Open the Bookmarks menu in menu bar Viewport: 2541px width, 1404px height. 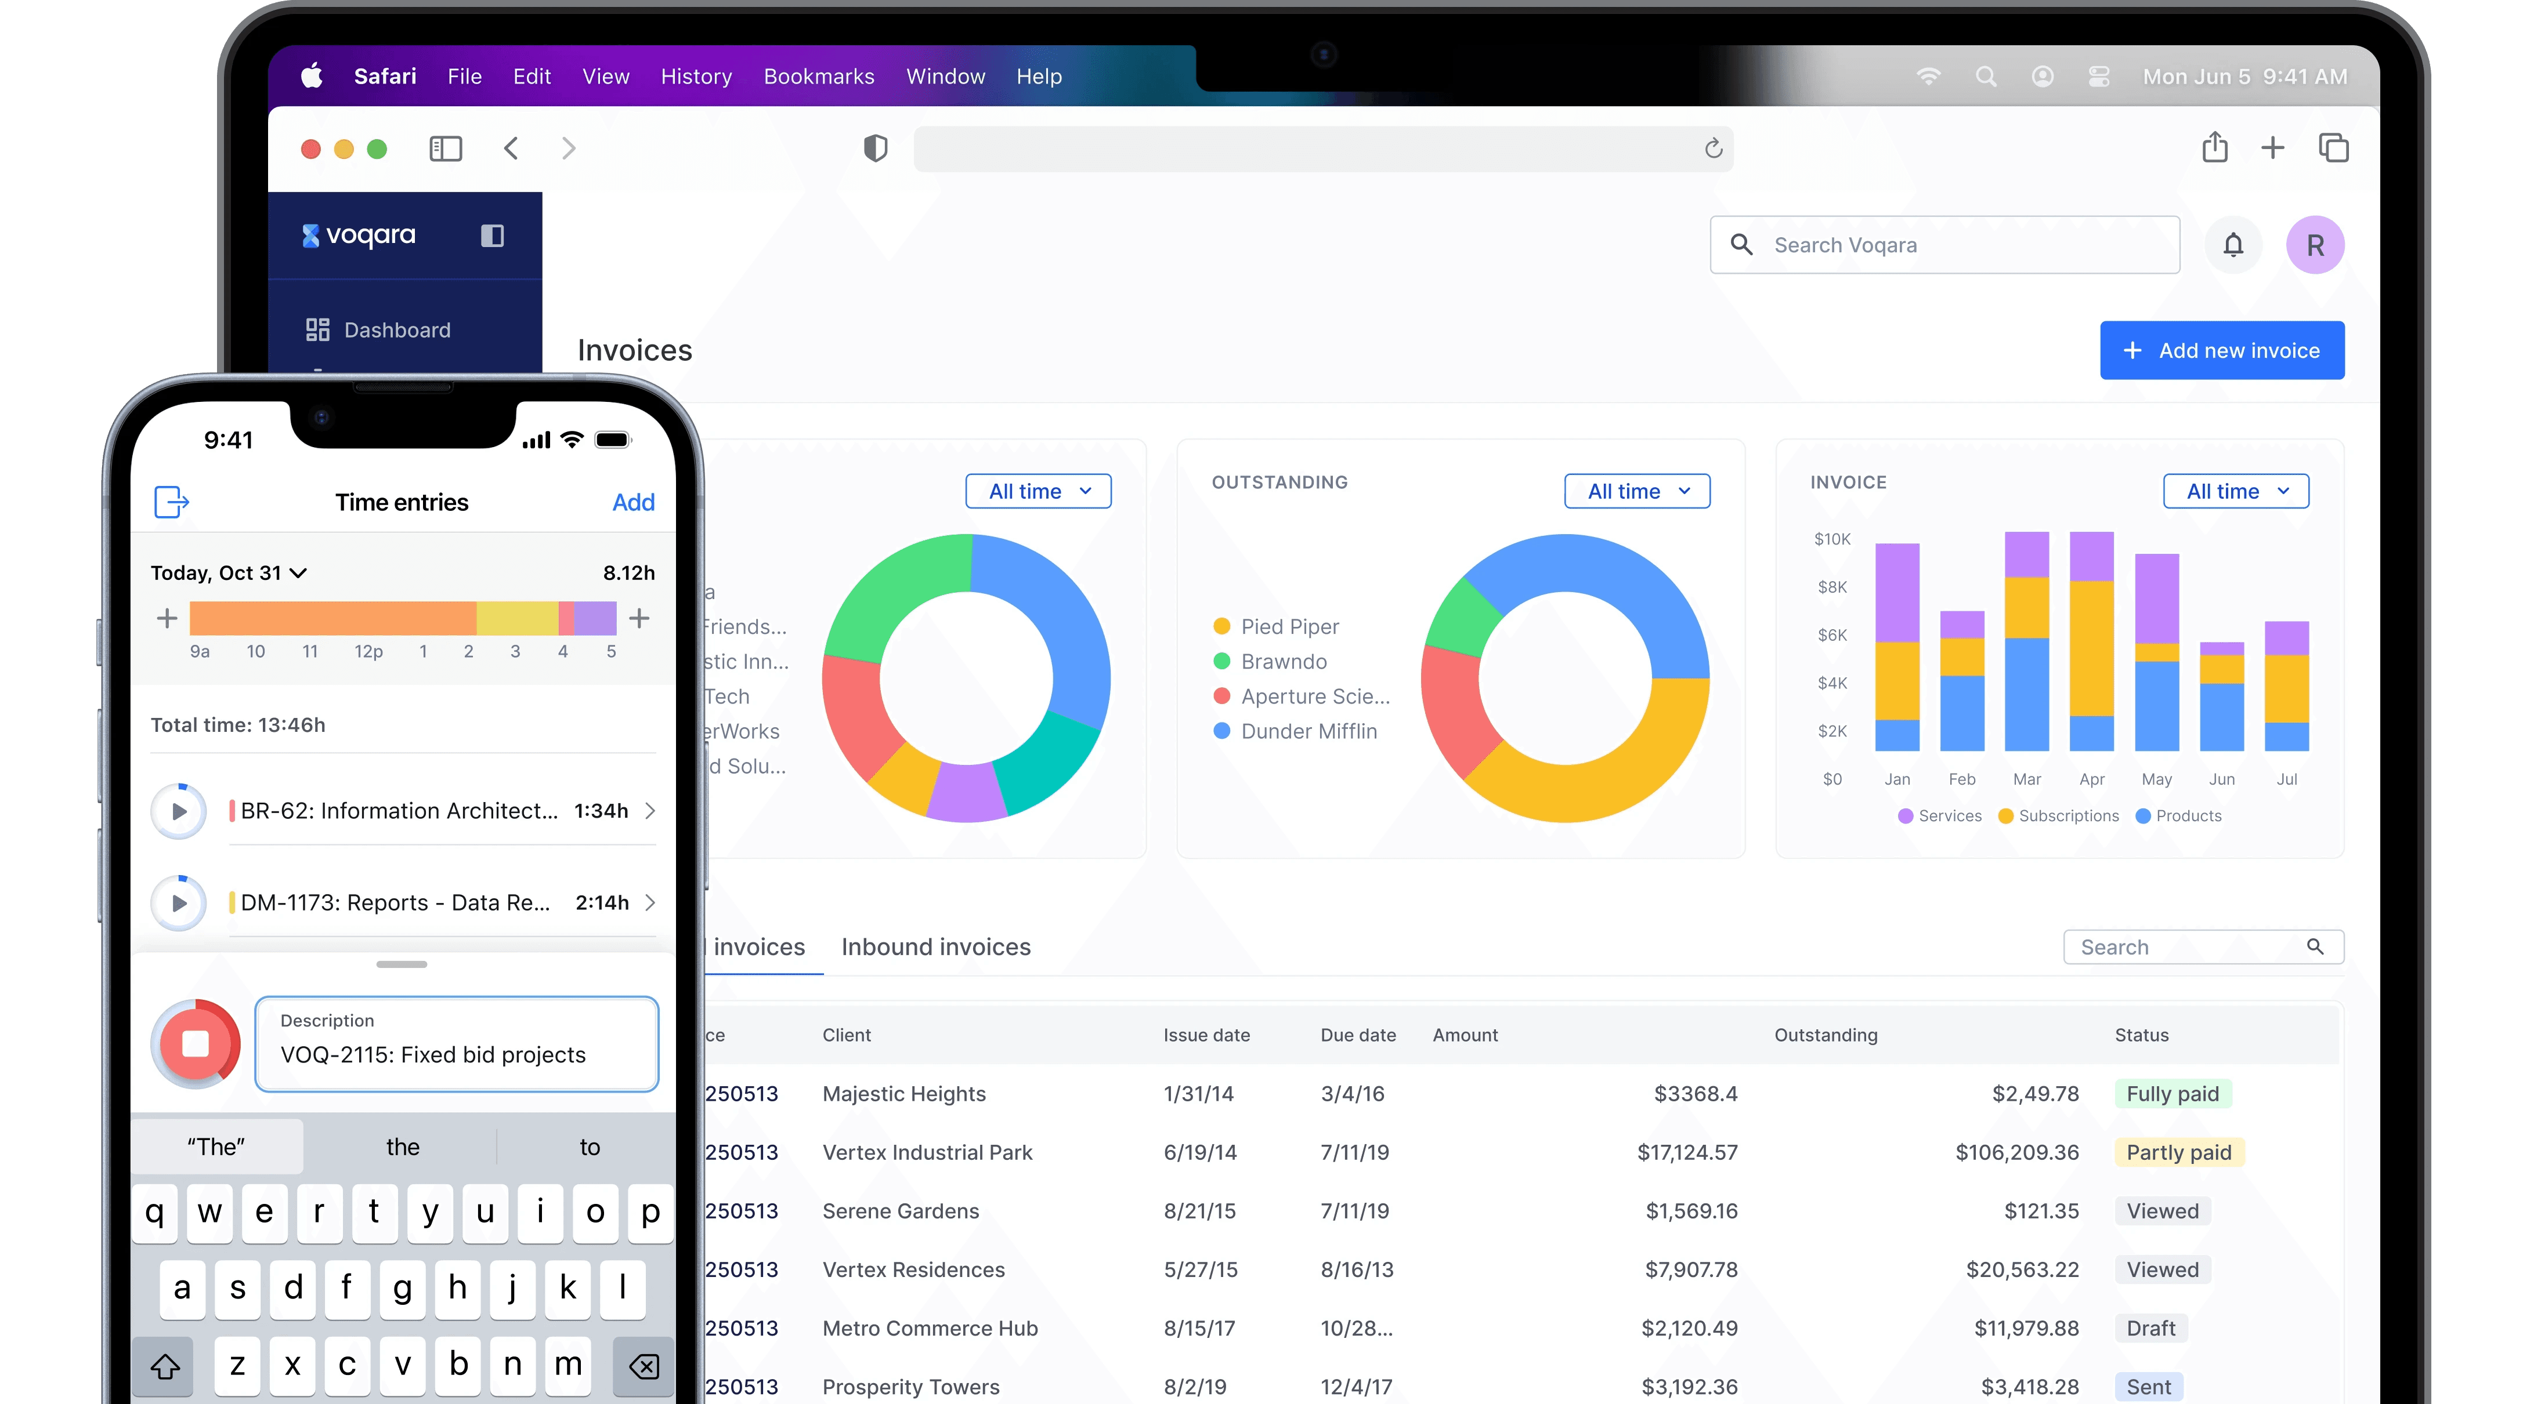coord(818,76)
